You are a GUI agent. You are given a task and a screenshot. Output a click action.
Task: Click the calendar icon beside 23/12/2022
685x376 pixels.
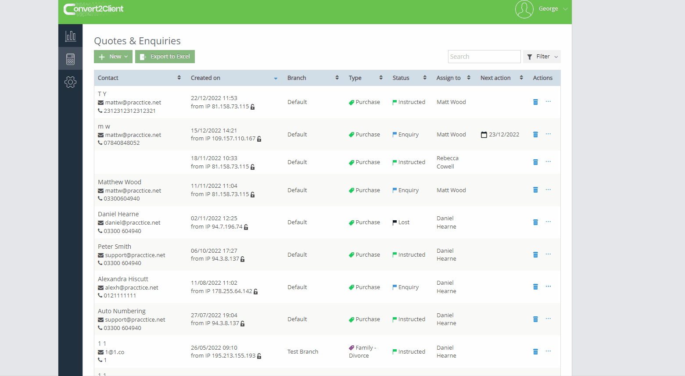click(484, 135)
